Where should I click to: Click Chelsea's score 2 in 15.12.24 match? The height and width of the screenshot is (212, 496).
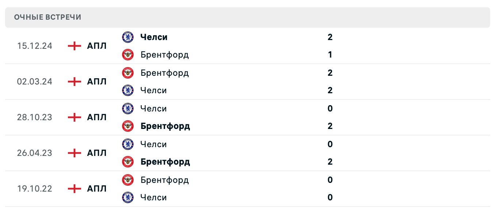coord(330,37)
